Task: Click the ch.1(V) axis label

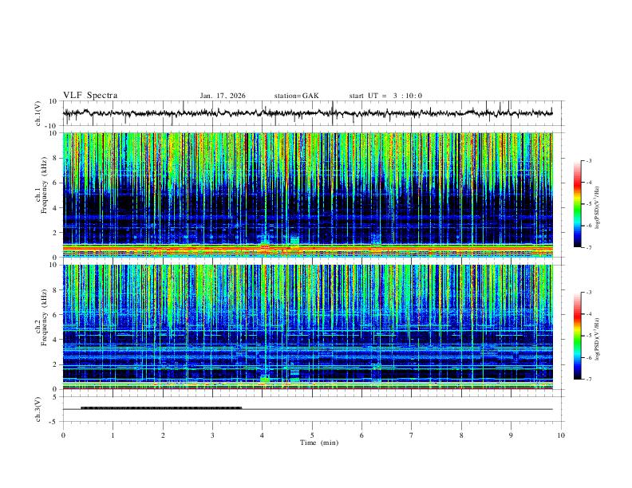Action: coord(38,113)
